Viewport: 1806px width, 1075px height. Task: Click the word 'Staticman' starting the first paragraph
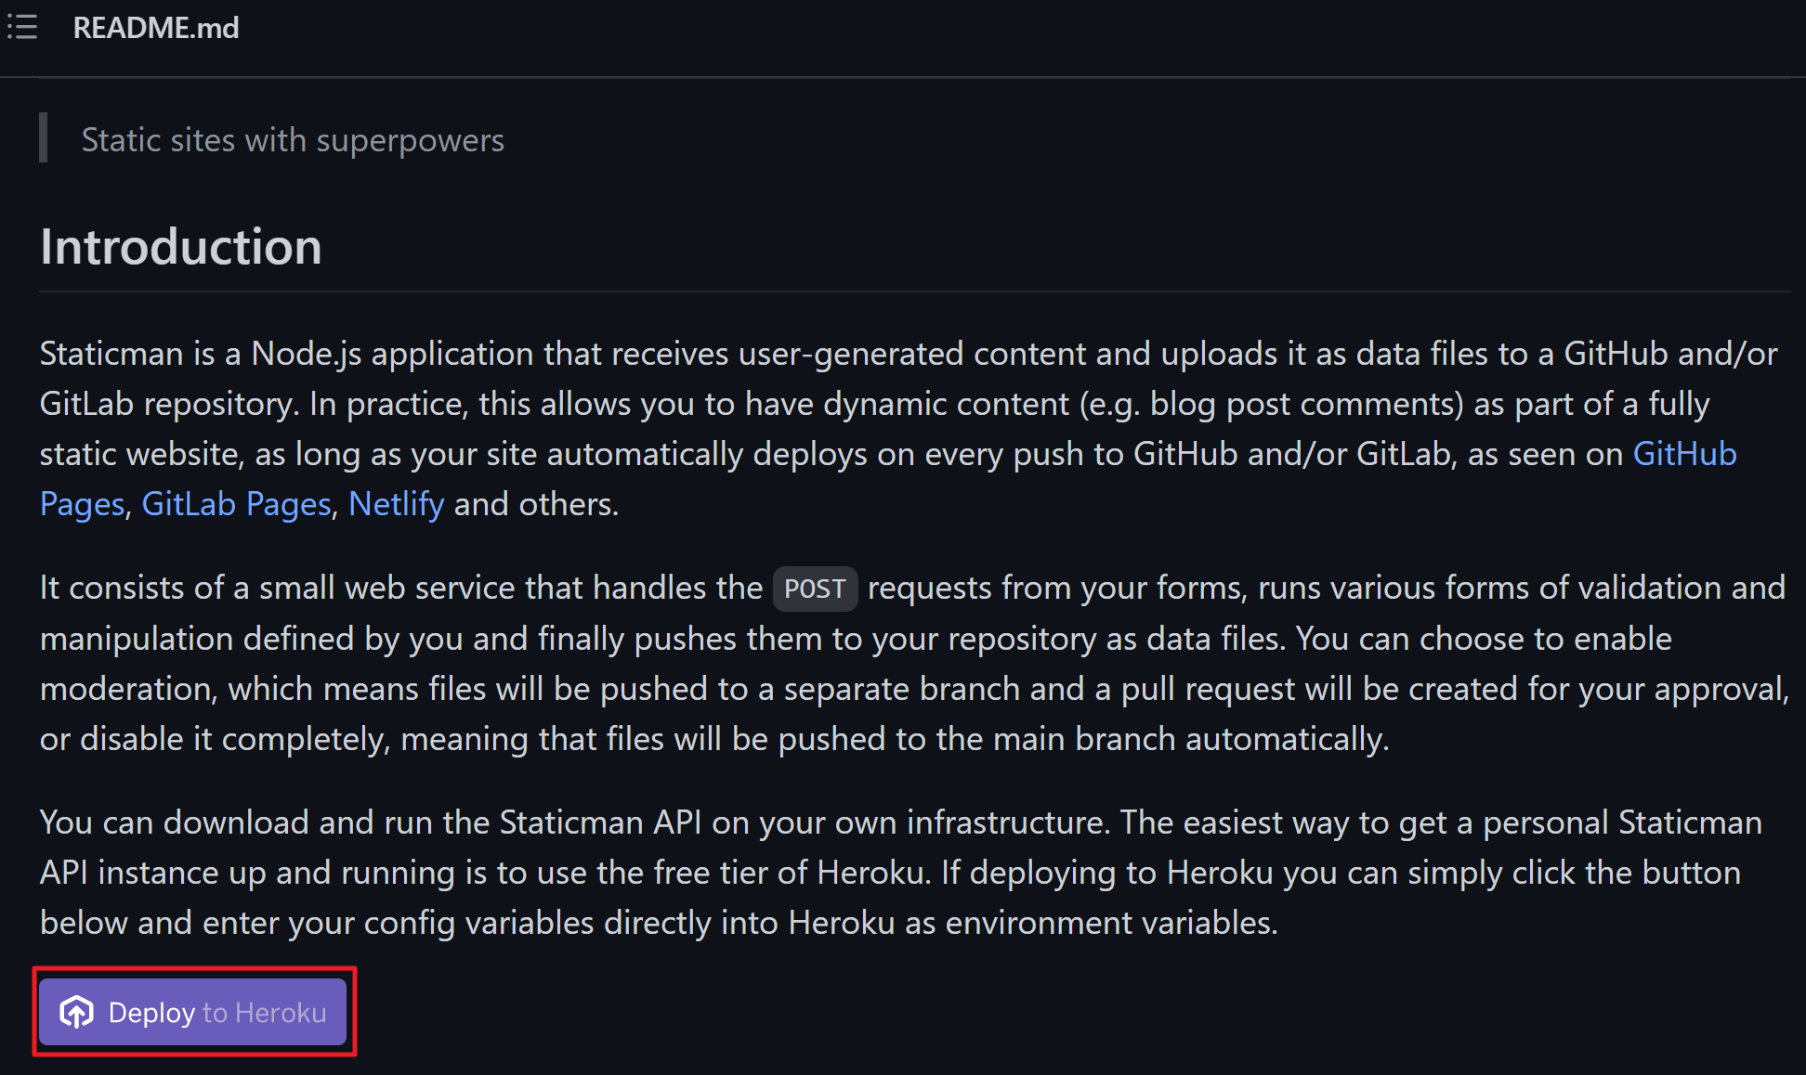(x=111, y=354)
